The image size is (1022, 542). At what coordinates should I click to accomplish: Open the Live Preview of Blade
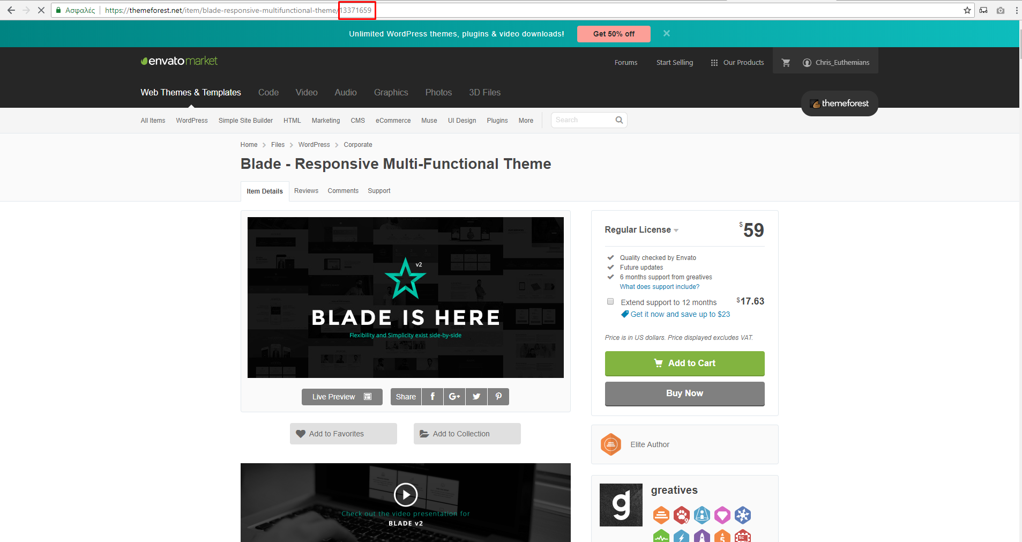tap(342, 397)
